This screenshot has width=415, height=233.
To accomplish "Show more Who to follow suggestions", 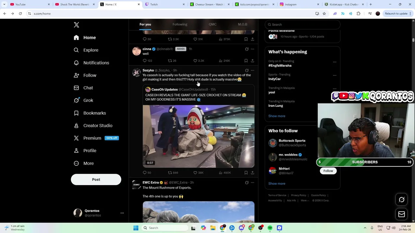I will [277, 184].
